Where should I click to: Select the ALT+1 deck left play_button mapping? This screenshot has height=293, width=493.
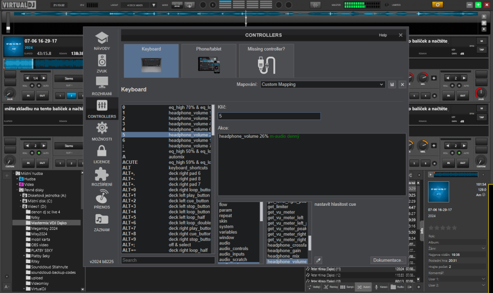tap(166, 195)
